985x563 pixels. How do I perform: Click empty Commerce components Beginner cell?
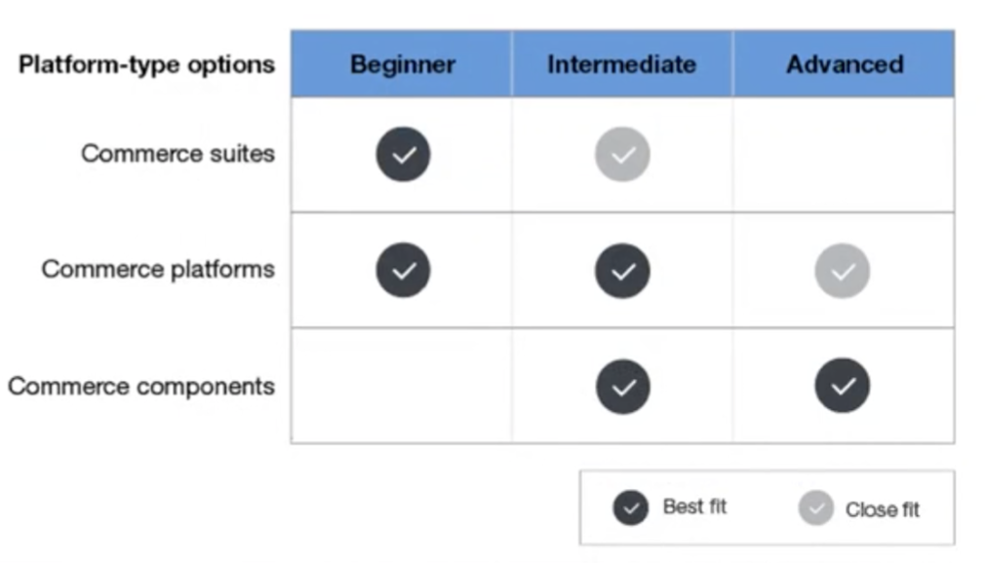(x=402, y=386)
